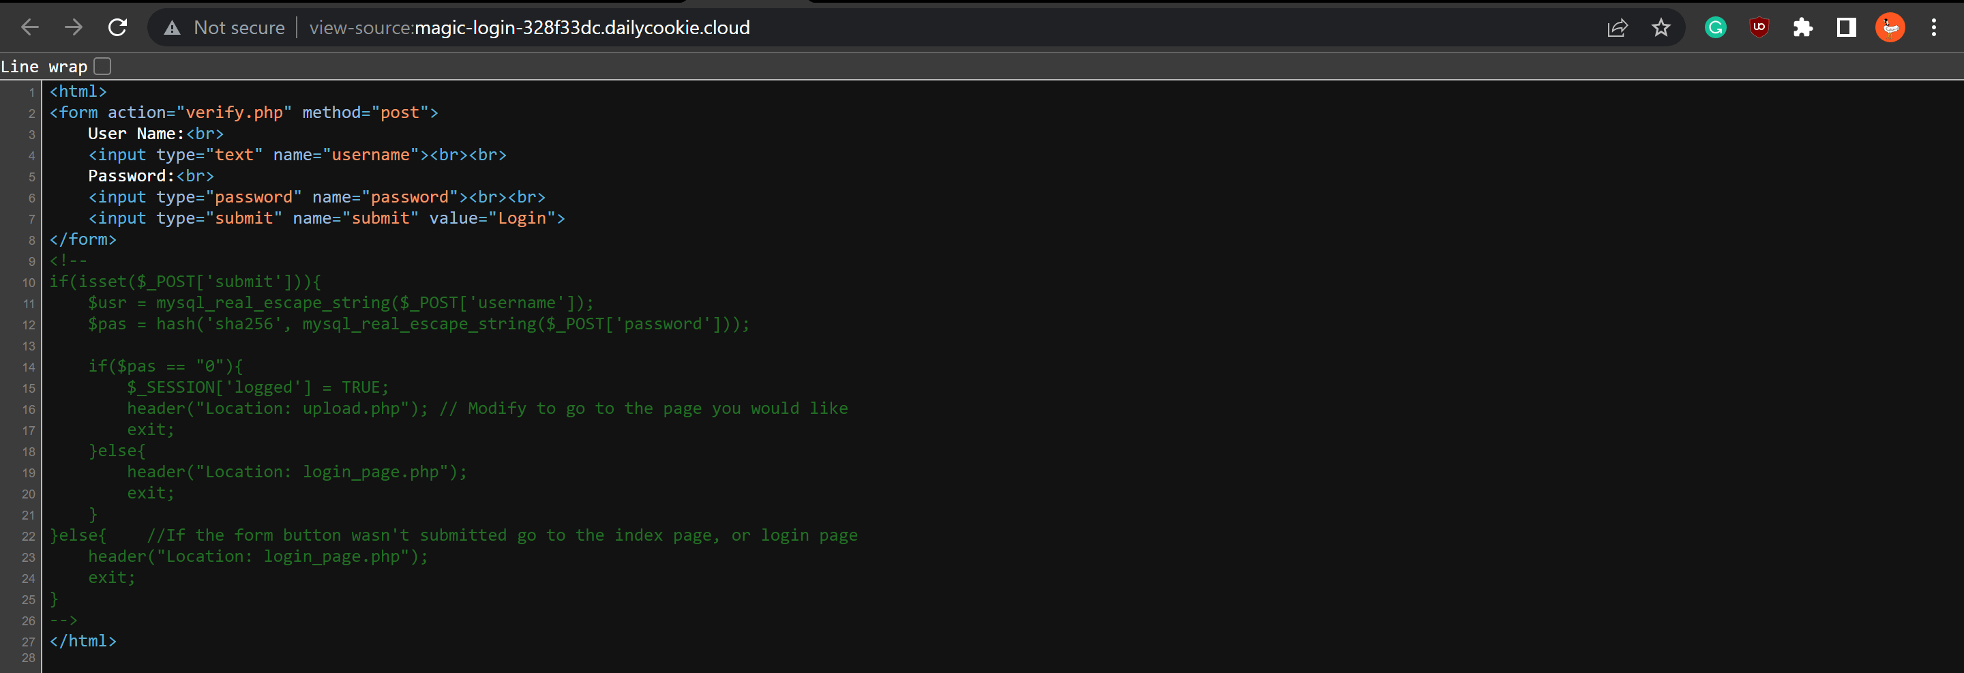Select the "User Name:" text on line 3

click(136, 134)
